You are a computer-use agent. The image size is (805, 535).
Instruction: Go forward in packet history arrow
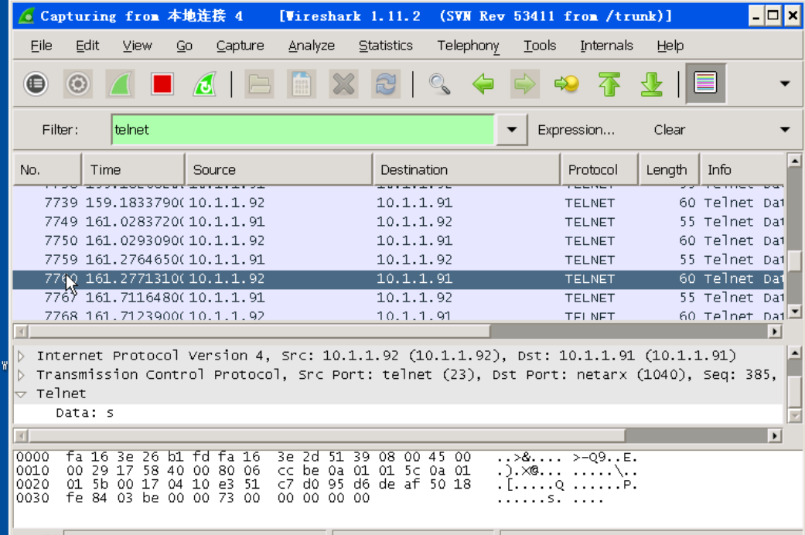(524, 83)
